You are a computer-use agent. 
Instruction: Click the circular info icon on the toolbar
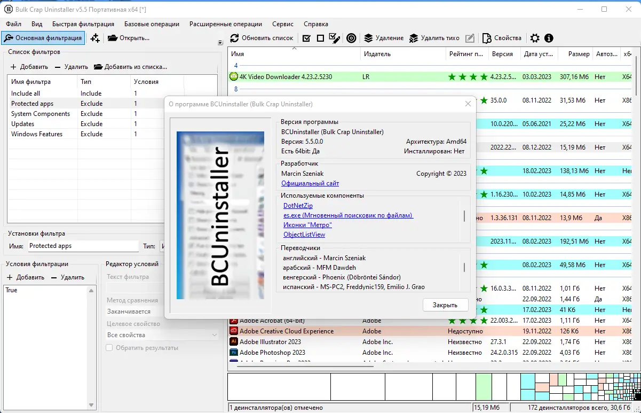[549, 38]
